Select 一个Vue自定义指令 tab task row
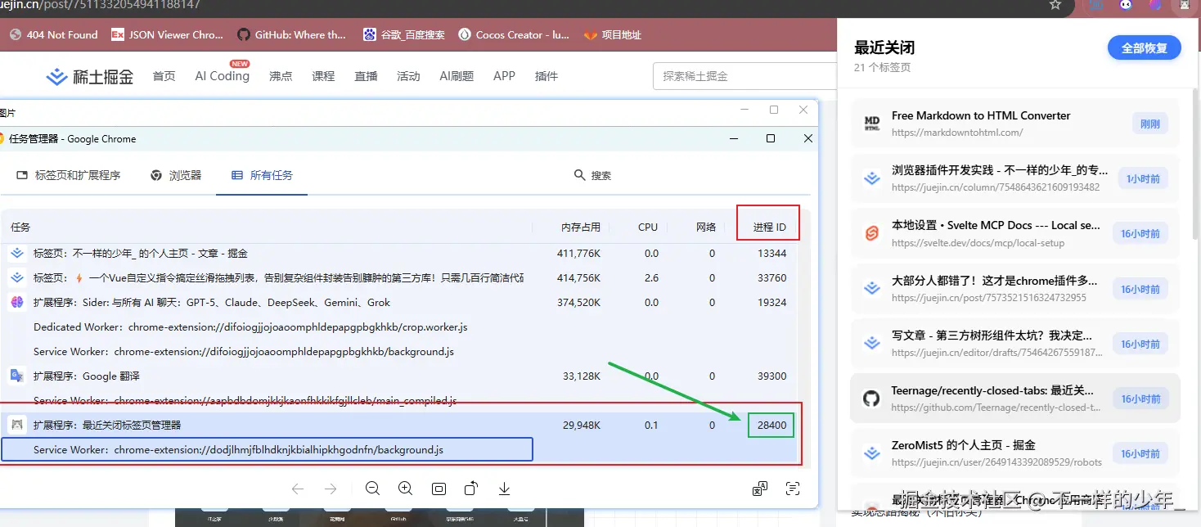This screenshot has height=527, width=1201. [x=399, y=278]
